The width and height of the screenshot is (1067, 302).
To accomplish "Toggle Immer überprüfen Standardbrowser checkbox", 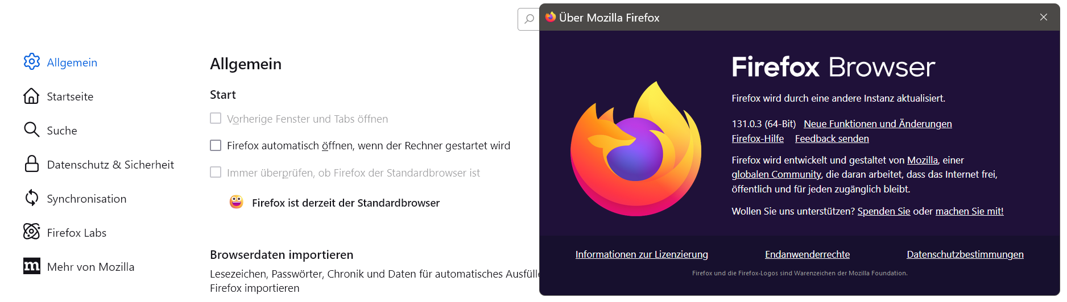I will pyautogui.click(x=216, y=172).
